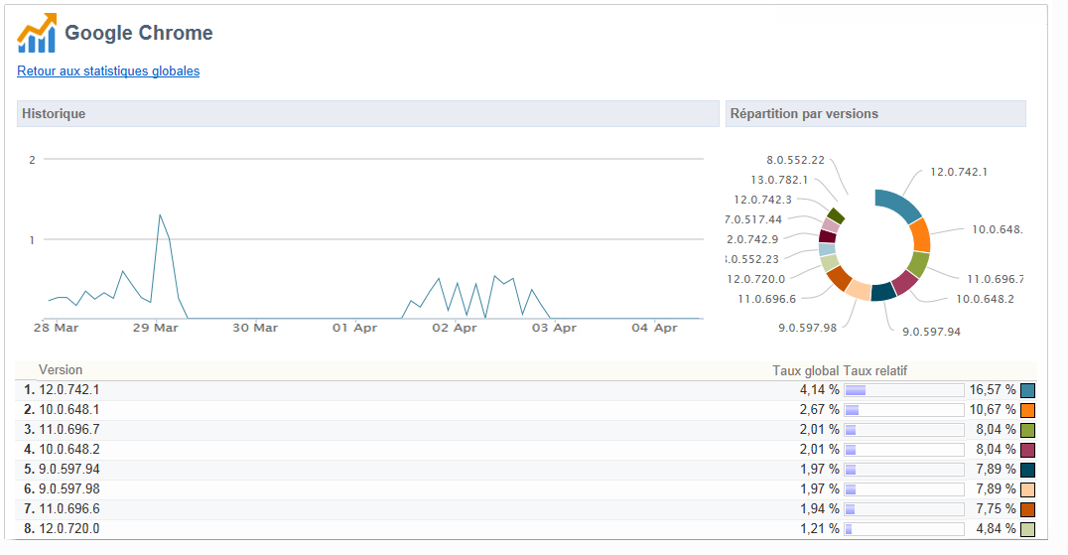Click the 4,14 % global rate value
The height and width of the screenshot is (555, 1068).
click(820, 389)
